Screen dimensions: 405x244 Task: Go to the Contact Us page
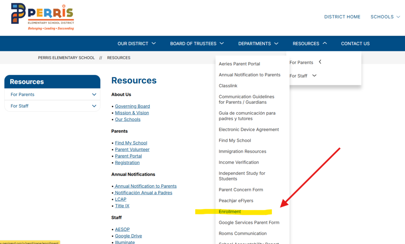pyautogui.click(x=355, y=43)
